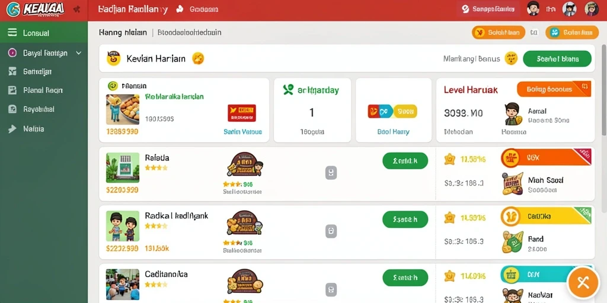
Task: Open the Sarlin Vatoue link
Action: (x=242, y=132)
